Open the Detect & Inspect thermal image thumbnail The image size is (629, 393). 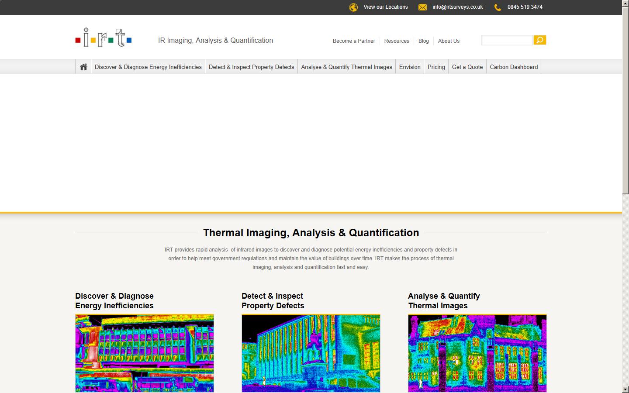pos(311,353)
